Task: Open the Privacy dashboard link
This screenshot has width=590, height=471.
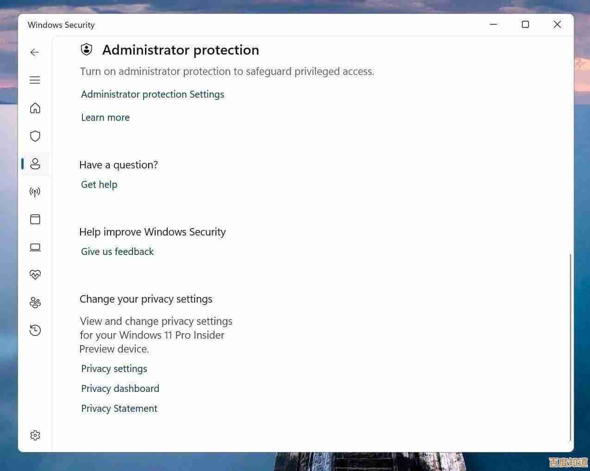Action: (120, 389)
